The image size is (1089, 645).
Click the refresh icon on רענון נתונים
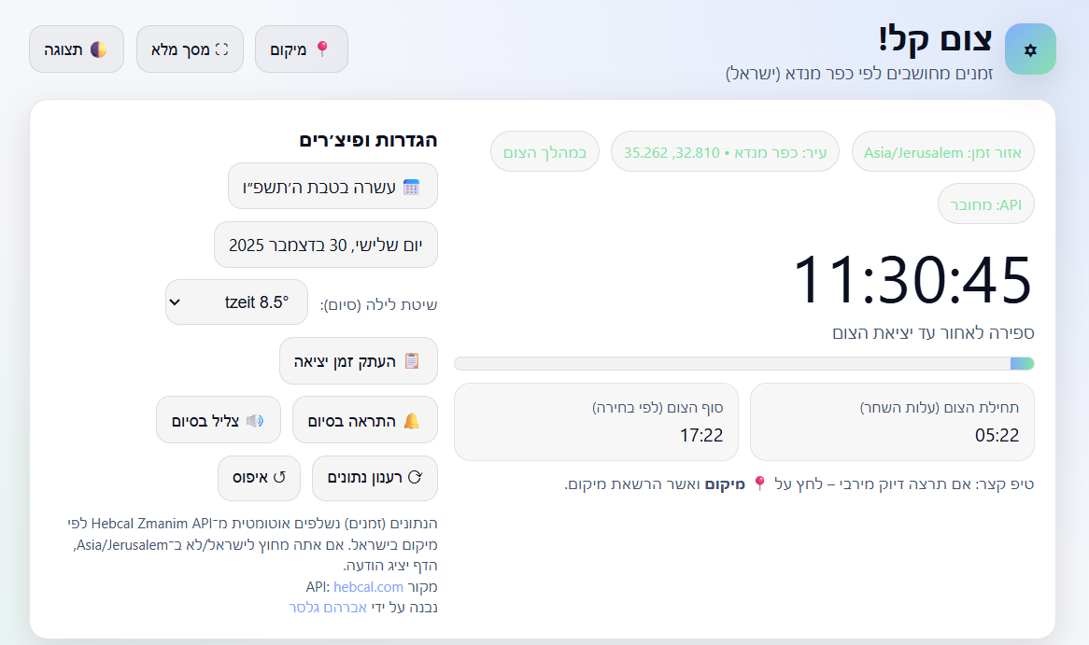coord(416,478)
